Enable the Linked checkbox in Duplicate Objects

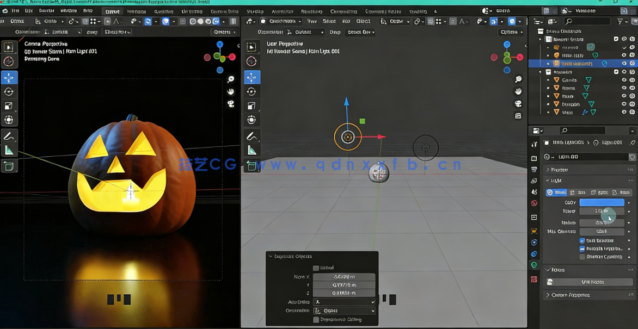point(315,267)
